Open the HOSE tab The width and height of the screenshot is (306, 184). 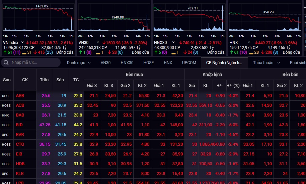pyautogui.click(x=149, y=63)
